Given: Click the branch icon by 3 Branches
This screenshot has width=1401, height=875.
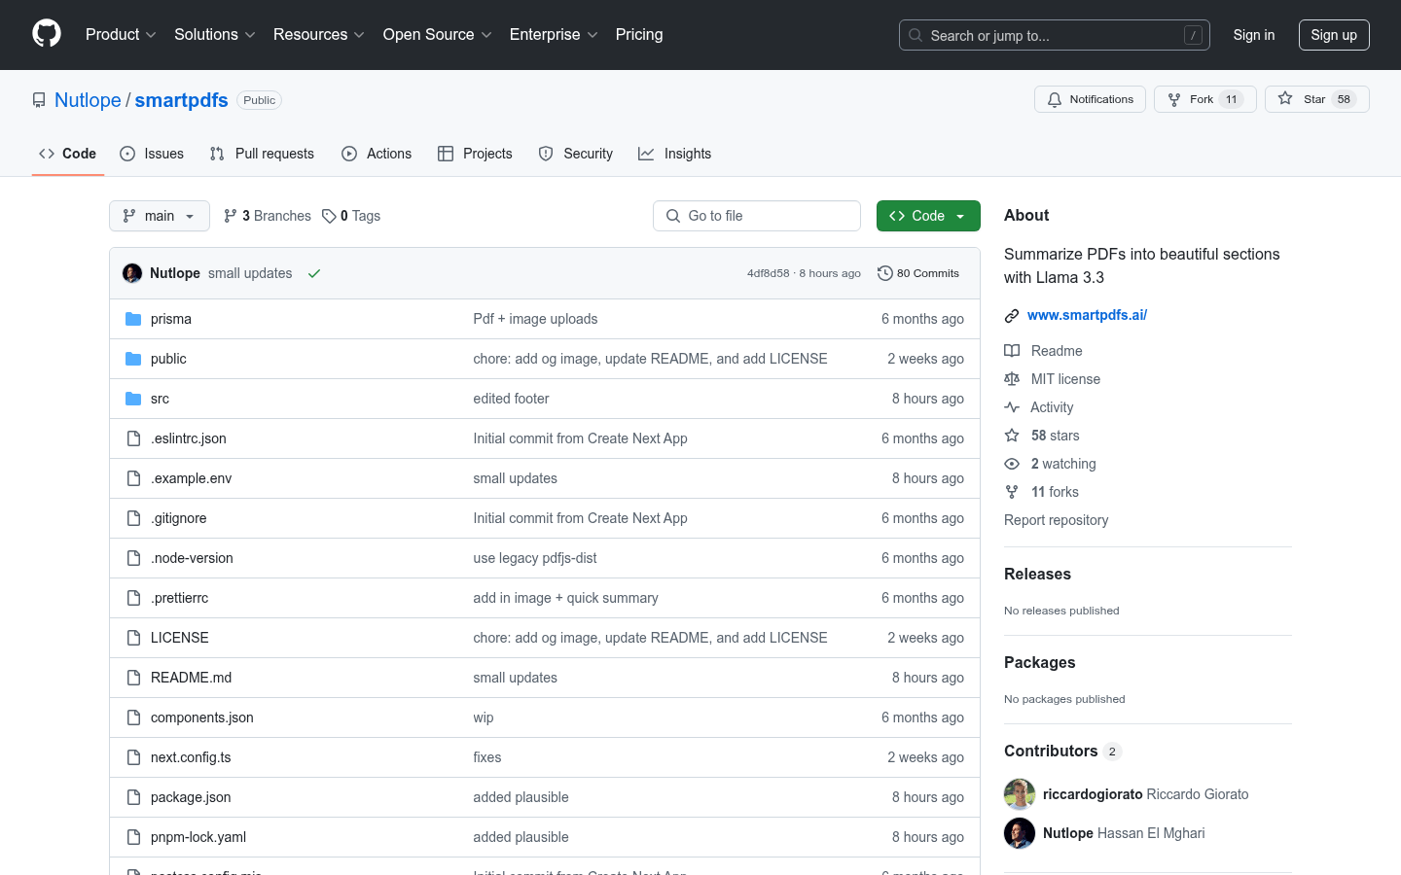Looking at the screenshot, I should click(x=231, y=216).
